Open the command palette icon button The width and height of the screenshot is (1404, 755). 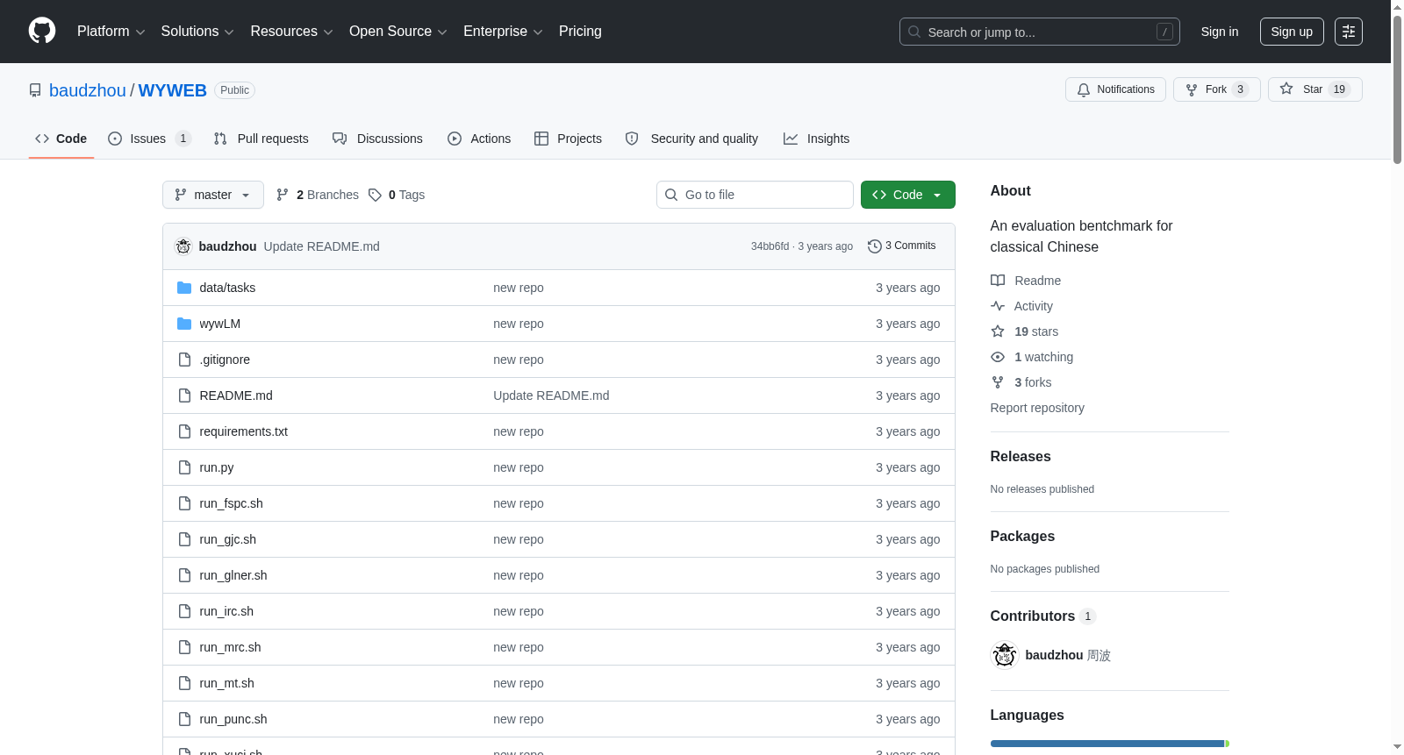[x=1349, y=32]
